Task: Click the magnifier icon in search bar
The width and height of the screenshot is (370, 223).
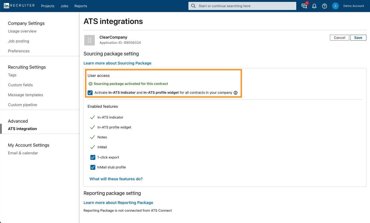Action: (x=193, y=6)
